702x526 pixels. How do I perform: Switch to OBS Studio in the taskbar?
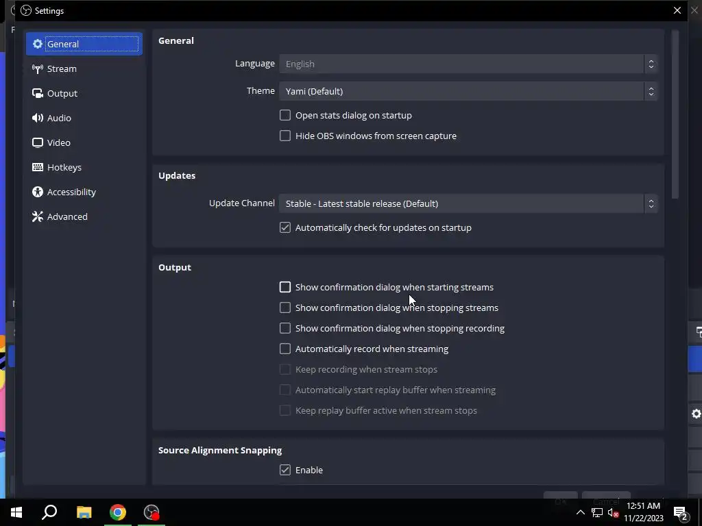point(152,512)
